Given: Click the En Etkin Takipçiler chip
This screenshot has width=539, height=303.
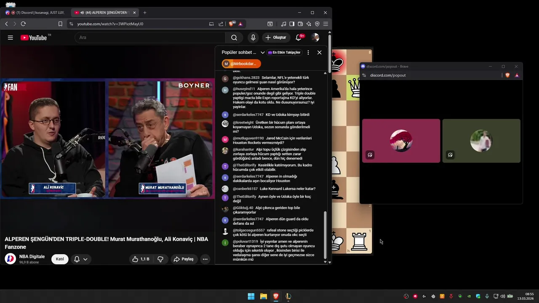Looking at the screenshot, I should click(284, 53).
